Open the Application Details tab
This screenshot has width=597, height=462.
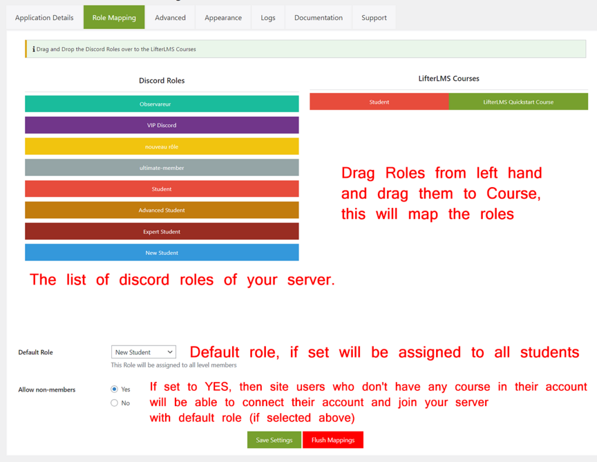click(44, 17)
